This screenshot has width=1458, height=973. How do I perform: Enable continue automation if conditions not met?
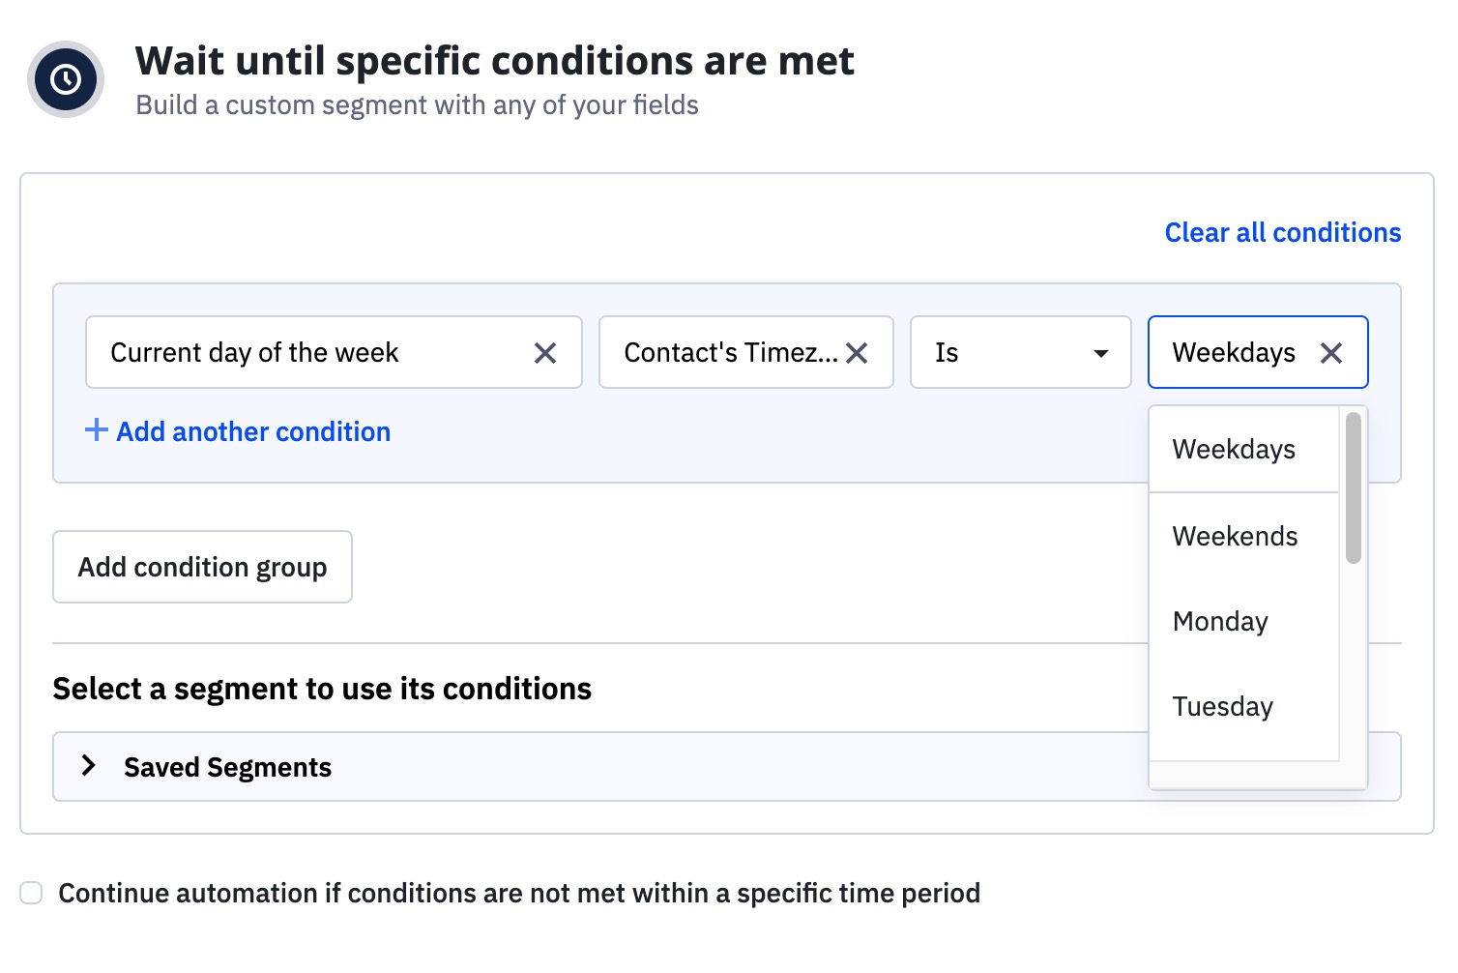(x=32, y=893)
